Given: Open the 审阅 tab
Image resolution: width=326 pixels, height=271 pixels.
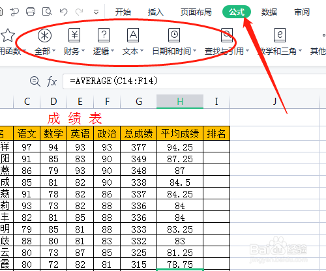Looking at the screenshot, I should (x=302, y=12).
